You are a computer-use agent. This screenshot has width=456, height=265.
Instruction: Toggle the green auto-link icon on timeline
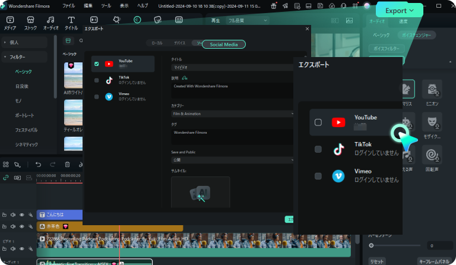(5, 178)
